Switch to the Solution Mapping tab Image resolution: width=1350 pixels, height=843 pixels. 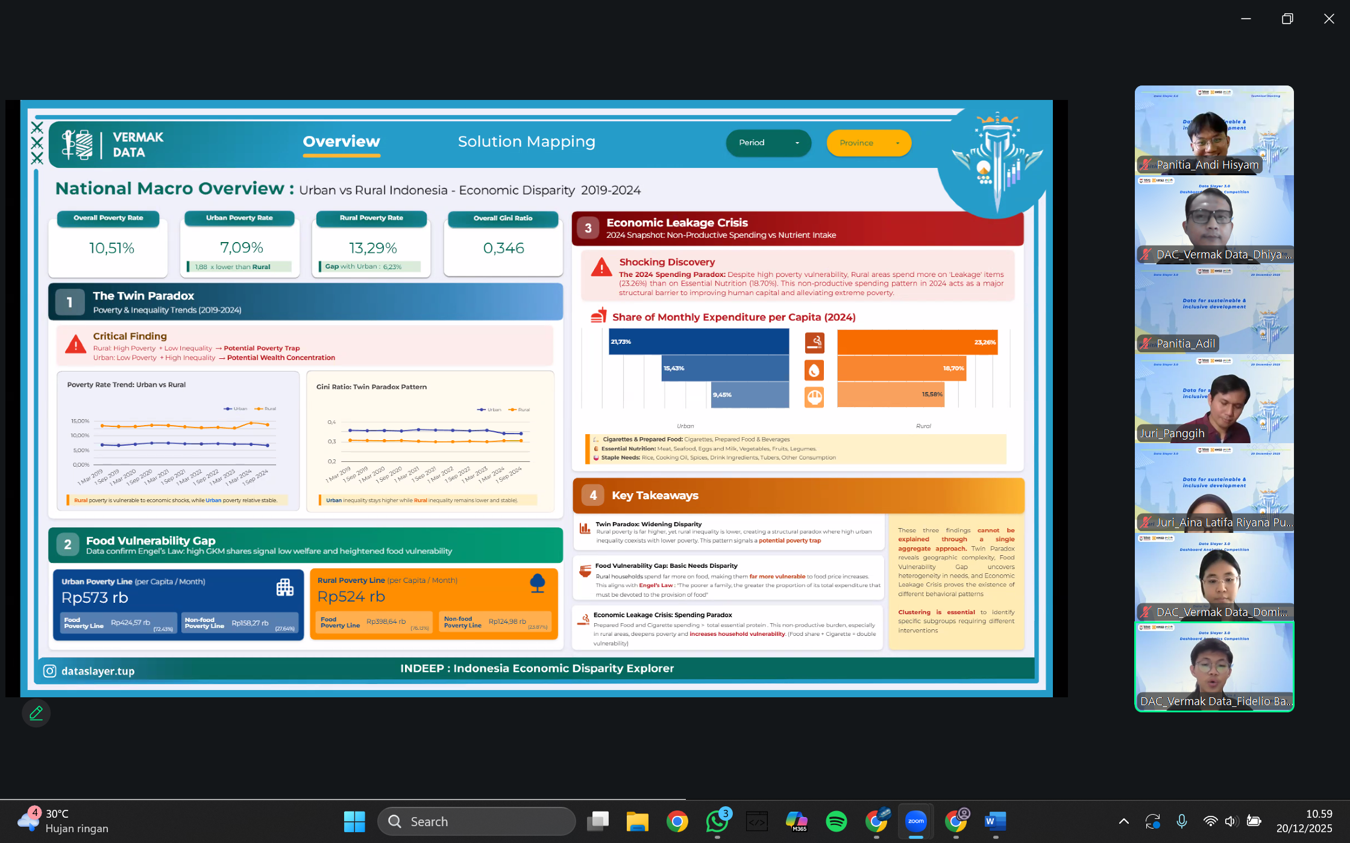tap(526, 142)
